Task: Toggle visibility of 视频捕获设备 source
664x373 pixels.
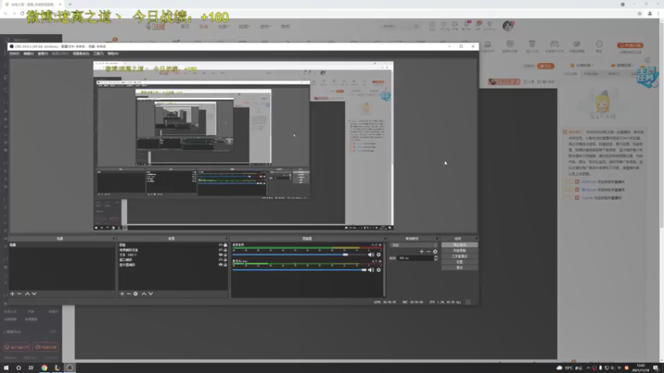Action: [220, 250]
